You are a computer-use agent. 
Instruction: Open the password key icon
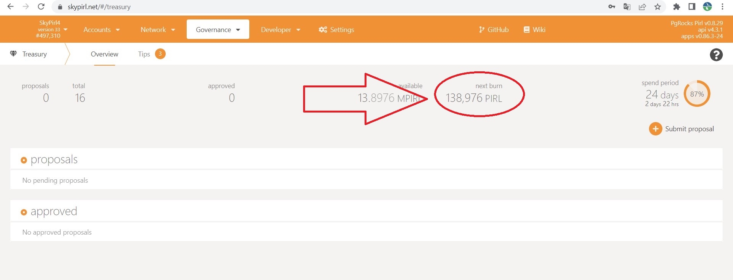point(612,7)
